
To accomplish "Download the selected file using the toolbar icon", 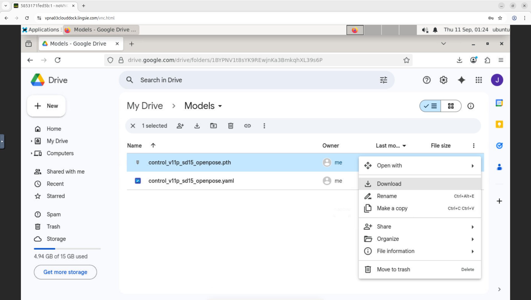I will (197, 126).
